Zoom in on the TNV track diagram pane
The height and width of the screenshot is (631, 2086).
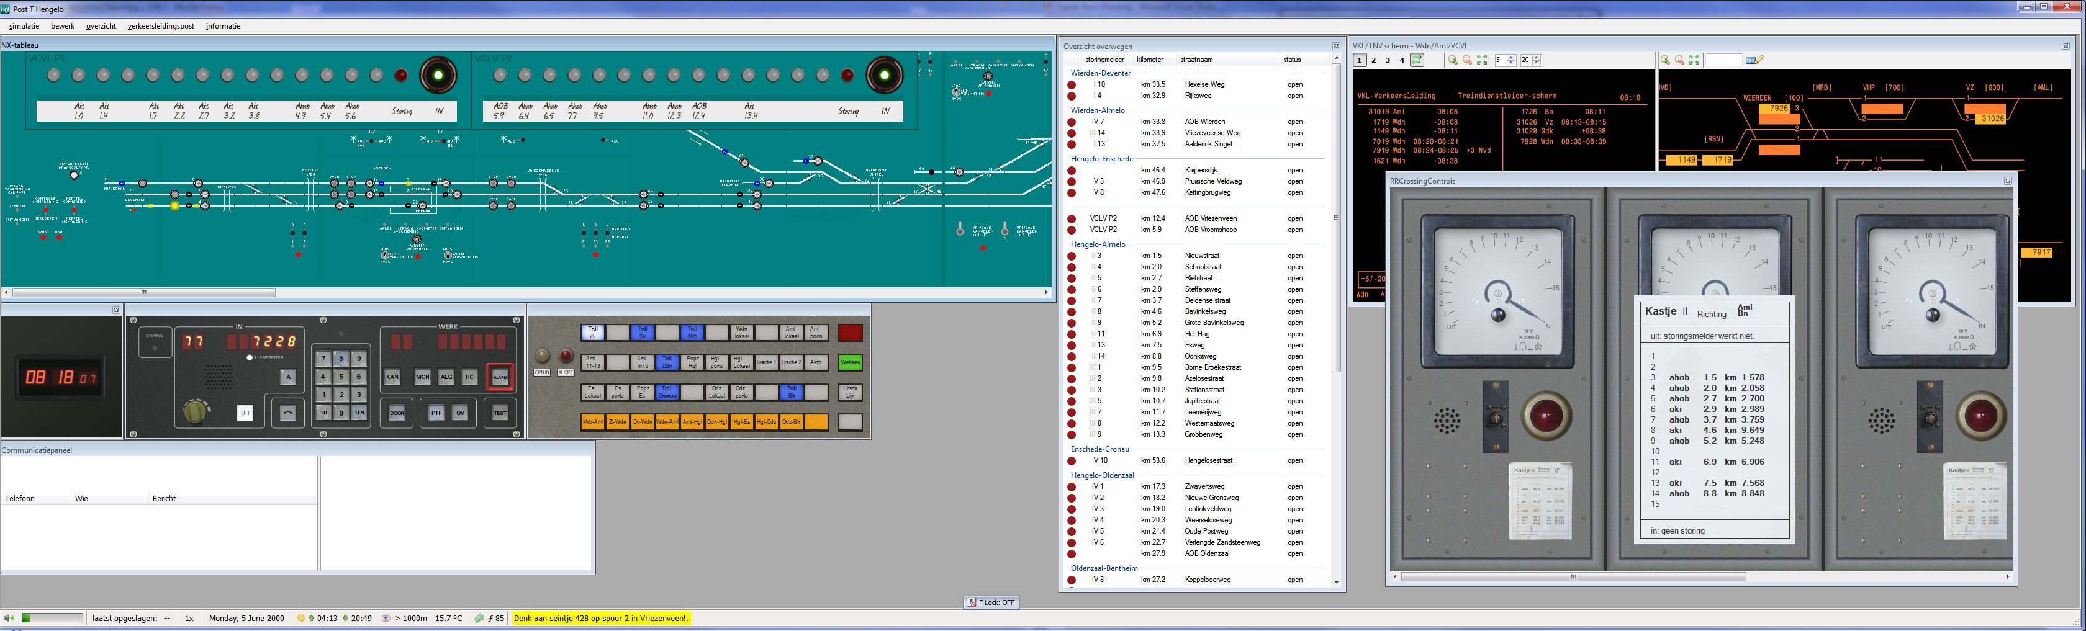(x=1665, y=60)
